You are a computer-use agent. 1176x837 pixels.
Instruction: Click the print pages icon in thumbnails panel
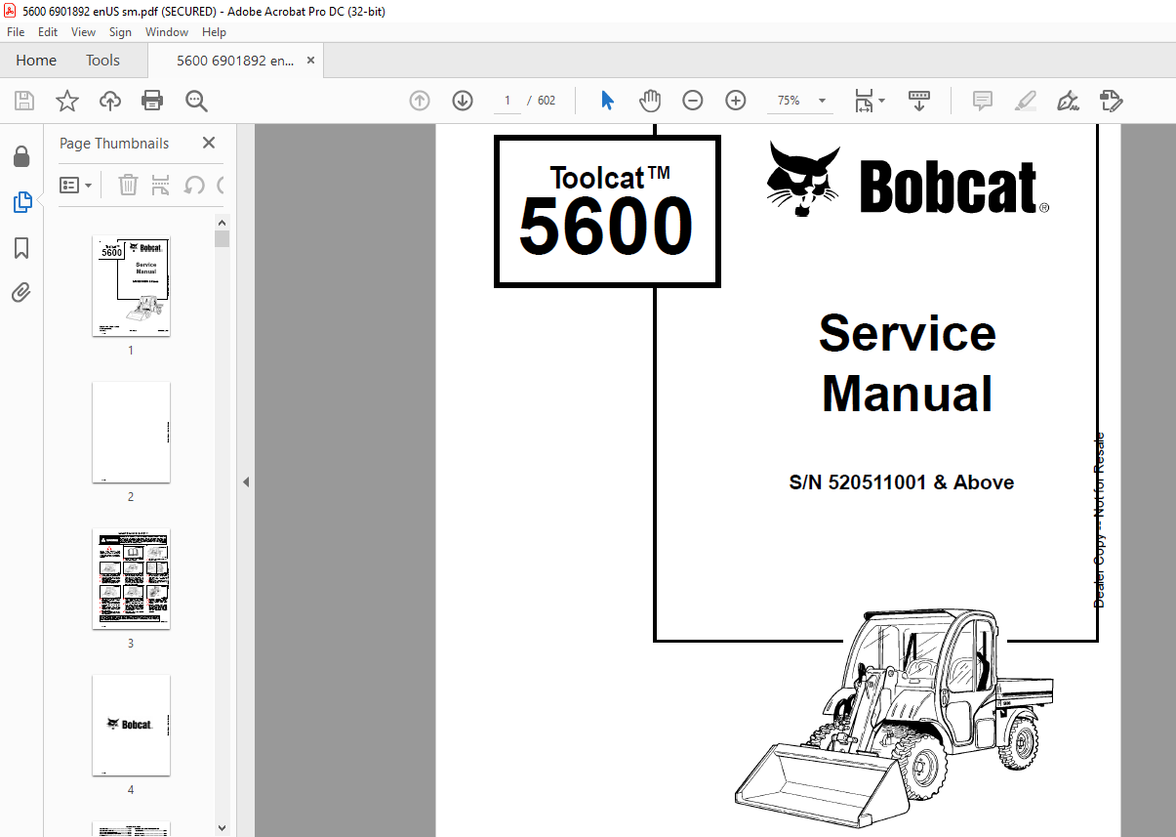coord(161,185)
